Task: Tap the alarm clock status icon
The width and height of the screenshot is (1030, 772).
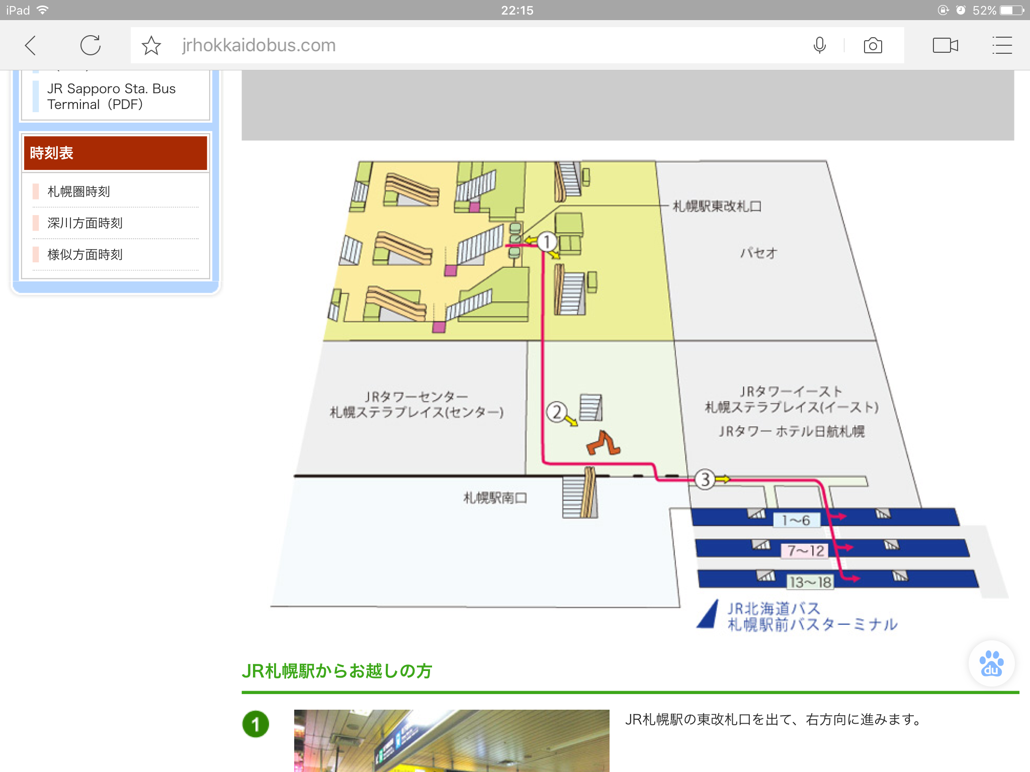Action: (x=961, y=10)
